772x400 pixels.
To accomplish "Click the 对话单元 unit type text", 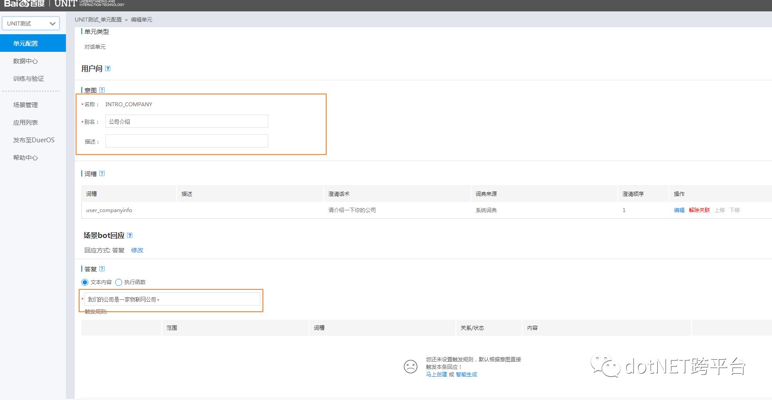I will pos(95,47).
